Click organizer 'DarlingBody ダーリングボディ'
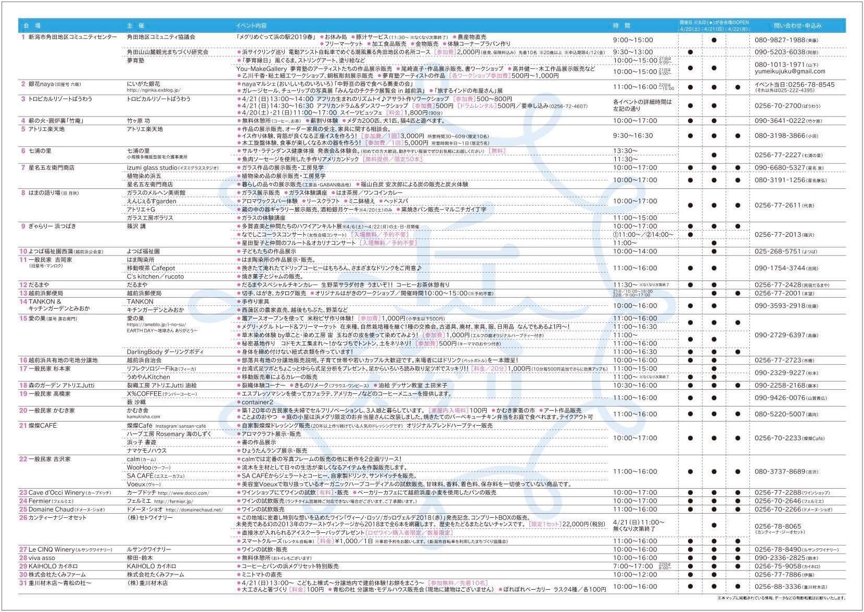864x612 pixels. coord(166,352)
